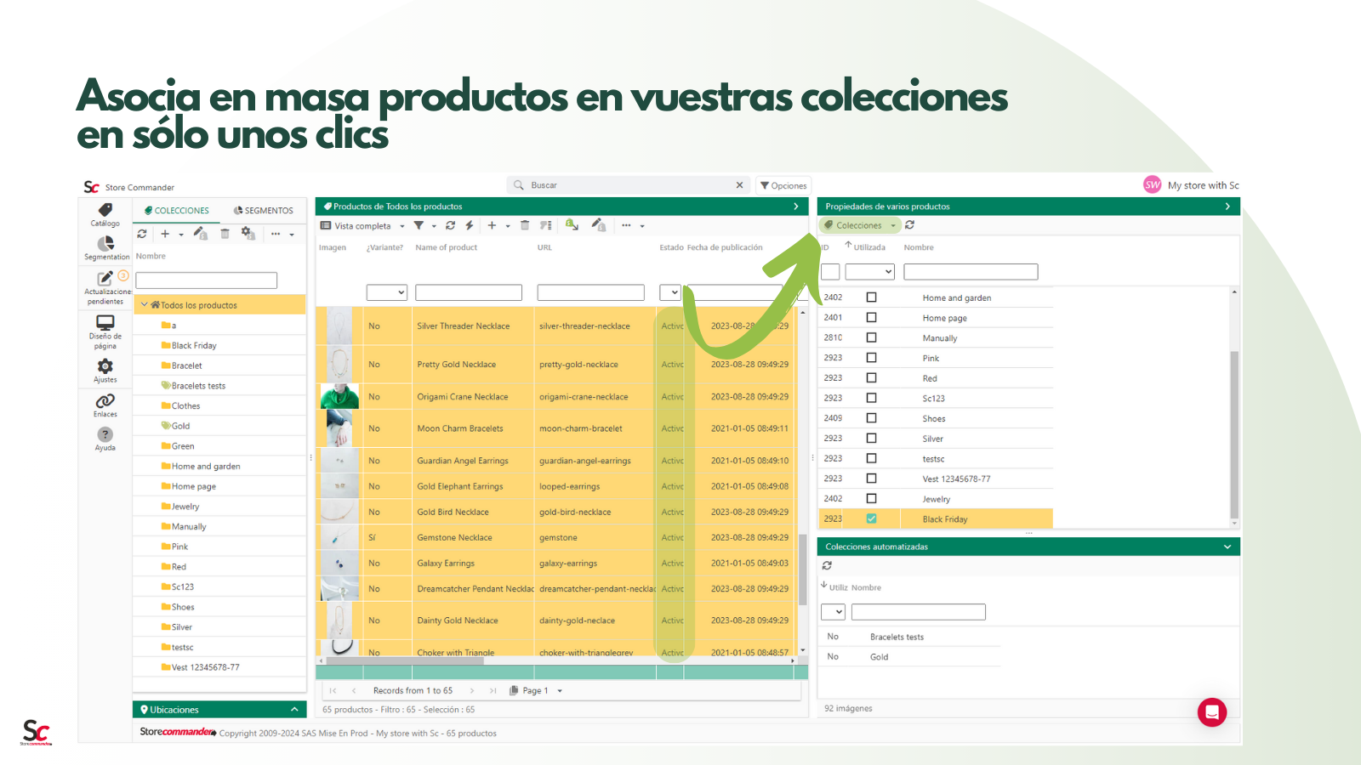Viewport: 1361px width, 765px height.
Task: Check the Silver collection checkbox
Action: 871,438
